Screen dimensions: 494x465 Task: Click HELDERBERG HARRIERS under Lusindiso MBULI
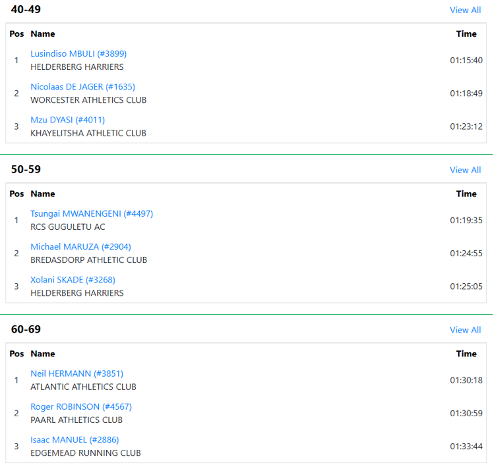77,67
